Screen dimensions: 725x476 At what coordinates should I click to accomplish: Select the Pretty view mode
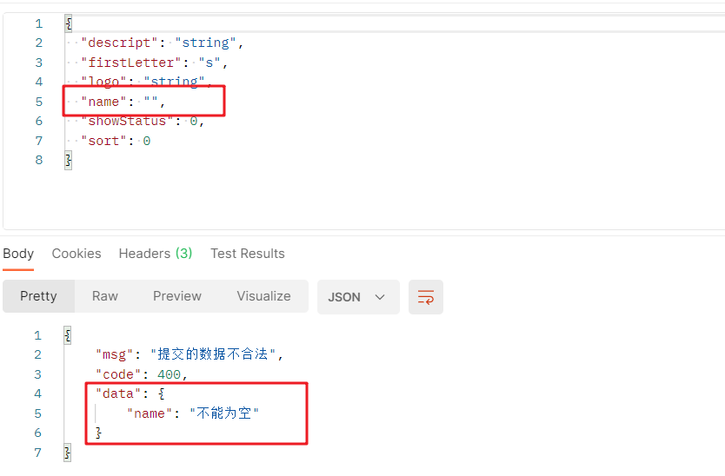38,296
